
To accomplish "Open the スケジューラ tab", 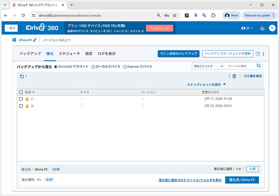I will click(69, 54).
